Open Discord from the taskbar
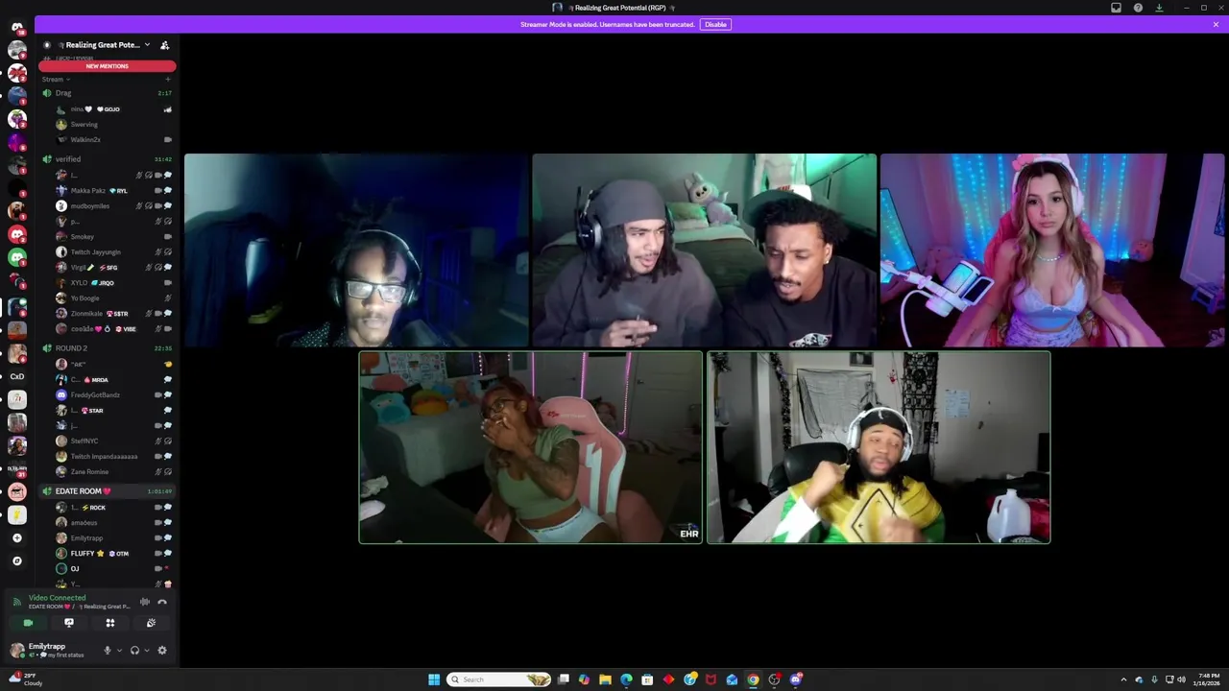1229x691 pixels. pos(795,679)
